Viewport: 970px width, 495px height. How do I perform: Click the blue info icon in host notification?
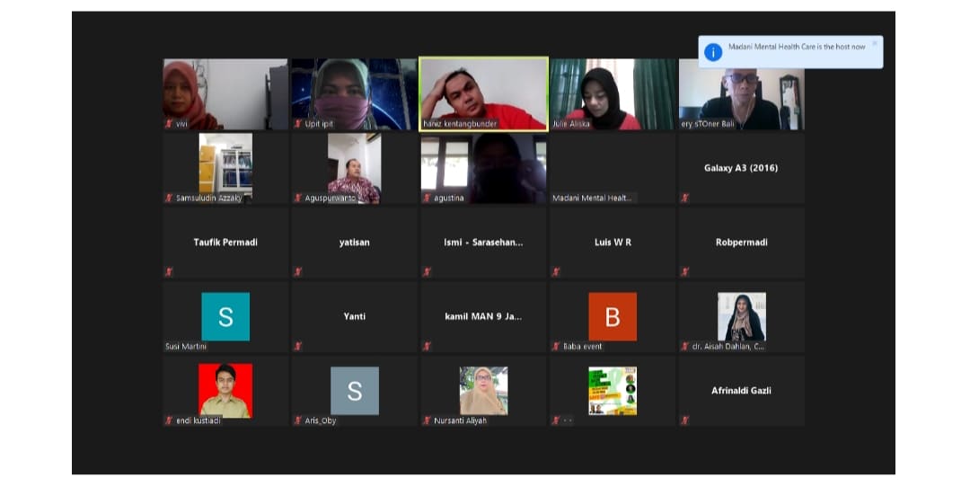713,52
